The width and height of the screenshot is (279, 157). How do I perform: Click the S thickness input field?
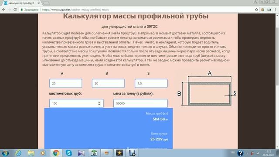pyautogui.click(x=151, y=83)
